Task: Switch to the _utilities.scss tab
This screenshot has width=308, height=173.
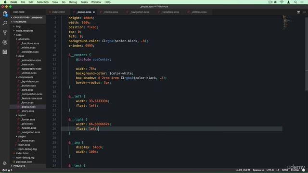Action: tap(199, 12)
